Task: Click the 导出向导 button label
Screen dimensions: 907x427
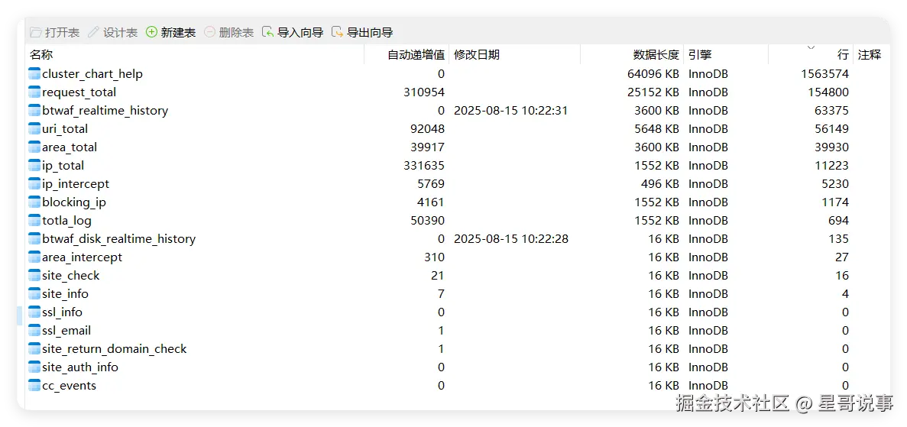Action: point(370,32)
